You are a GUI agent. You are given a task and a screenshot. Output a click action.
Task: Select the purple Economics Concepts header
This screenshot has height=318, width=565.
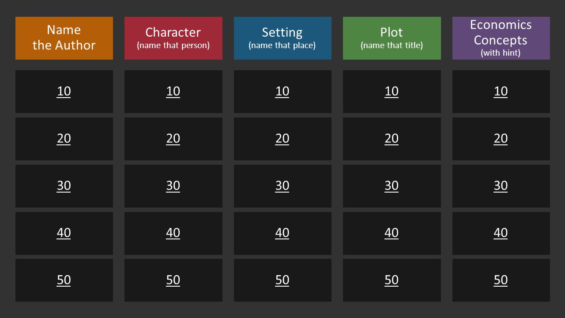(x=501, y=38)
